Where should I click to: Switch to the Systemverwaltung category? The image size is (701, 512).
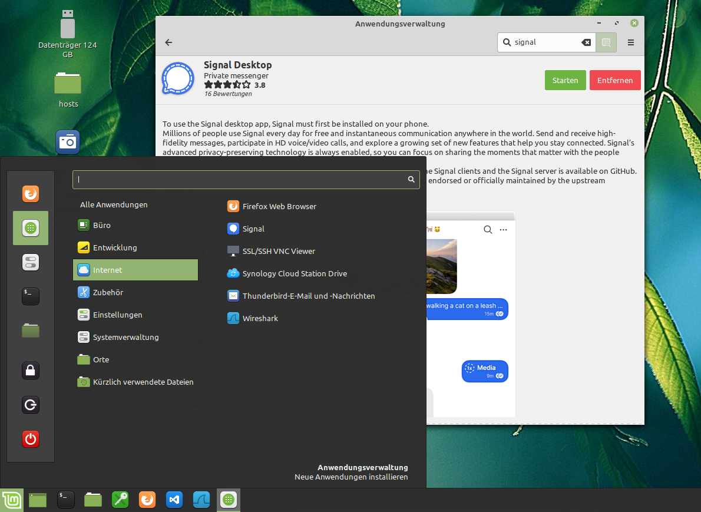[125, 337]
